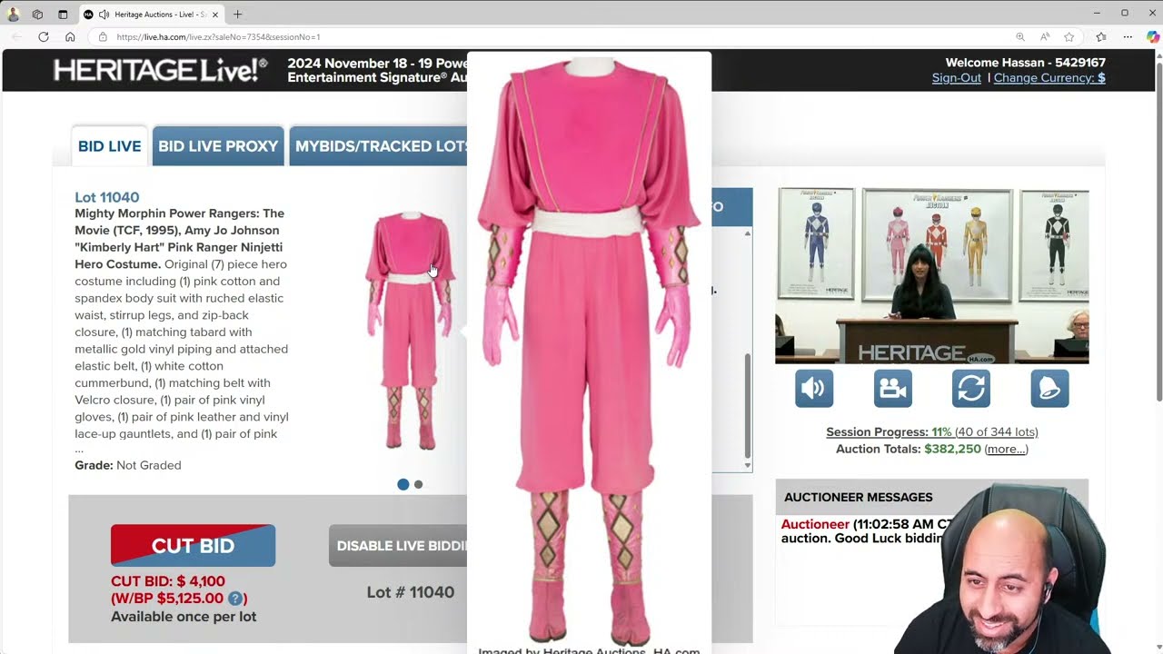
Task: Click the bell notification icon under the video
Action: 1050,388
